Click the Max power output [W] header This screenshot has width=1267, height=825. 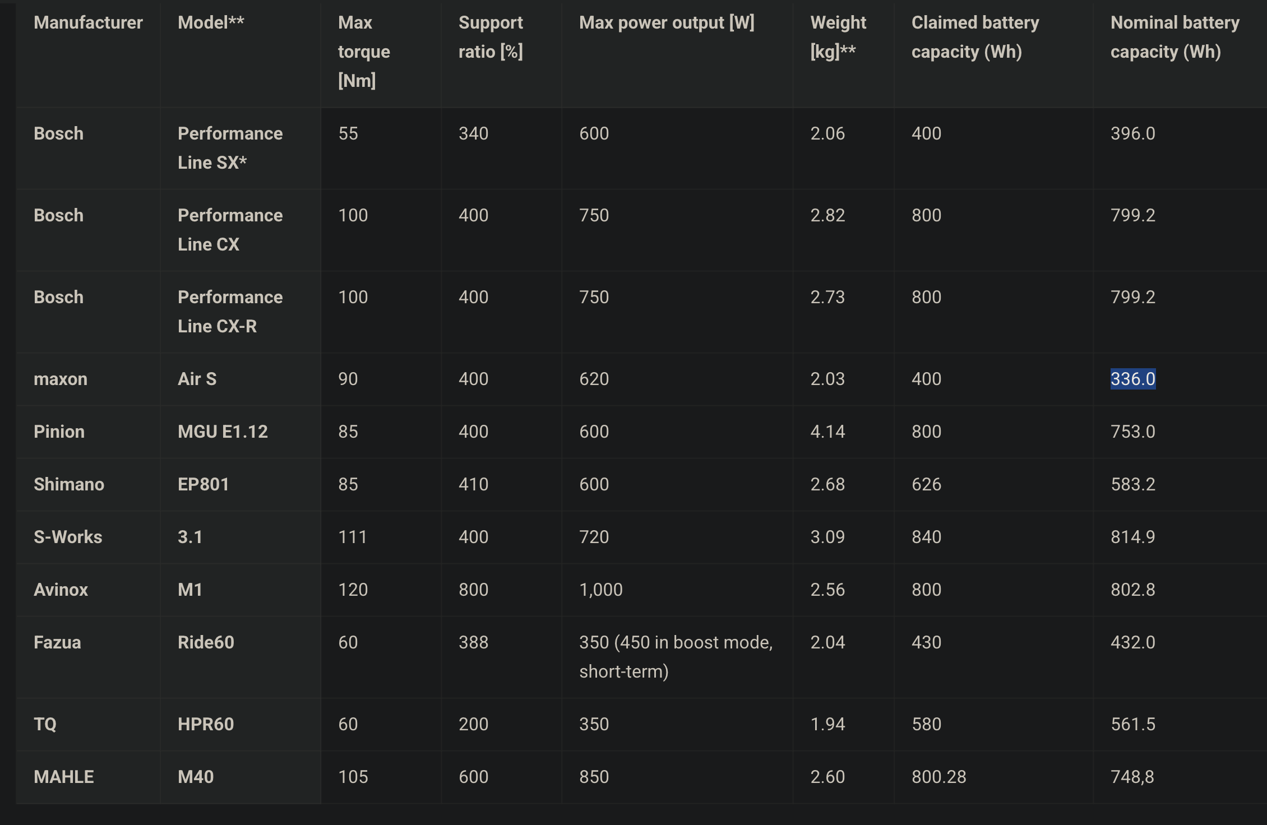click(x=667, y=22)
